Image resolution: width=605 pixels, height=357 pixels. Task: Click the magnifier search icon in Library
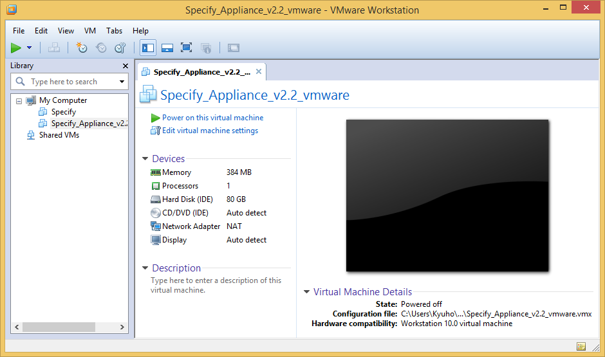pyautogui.click(x=20, y=81)
